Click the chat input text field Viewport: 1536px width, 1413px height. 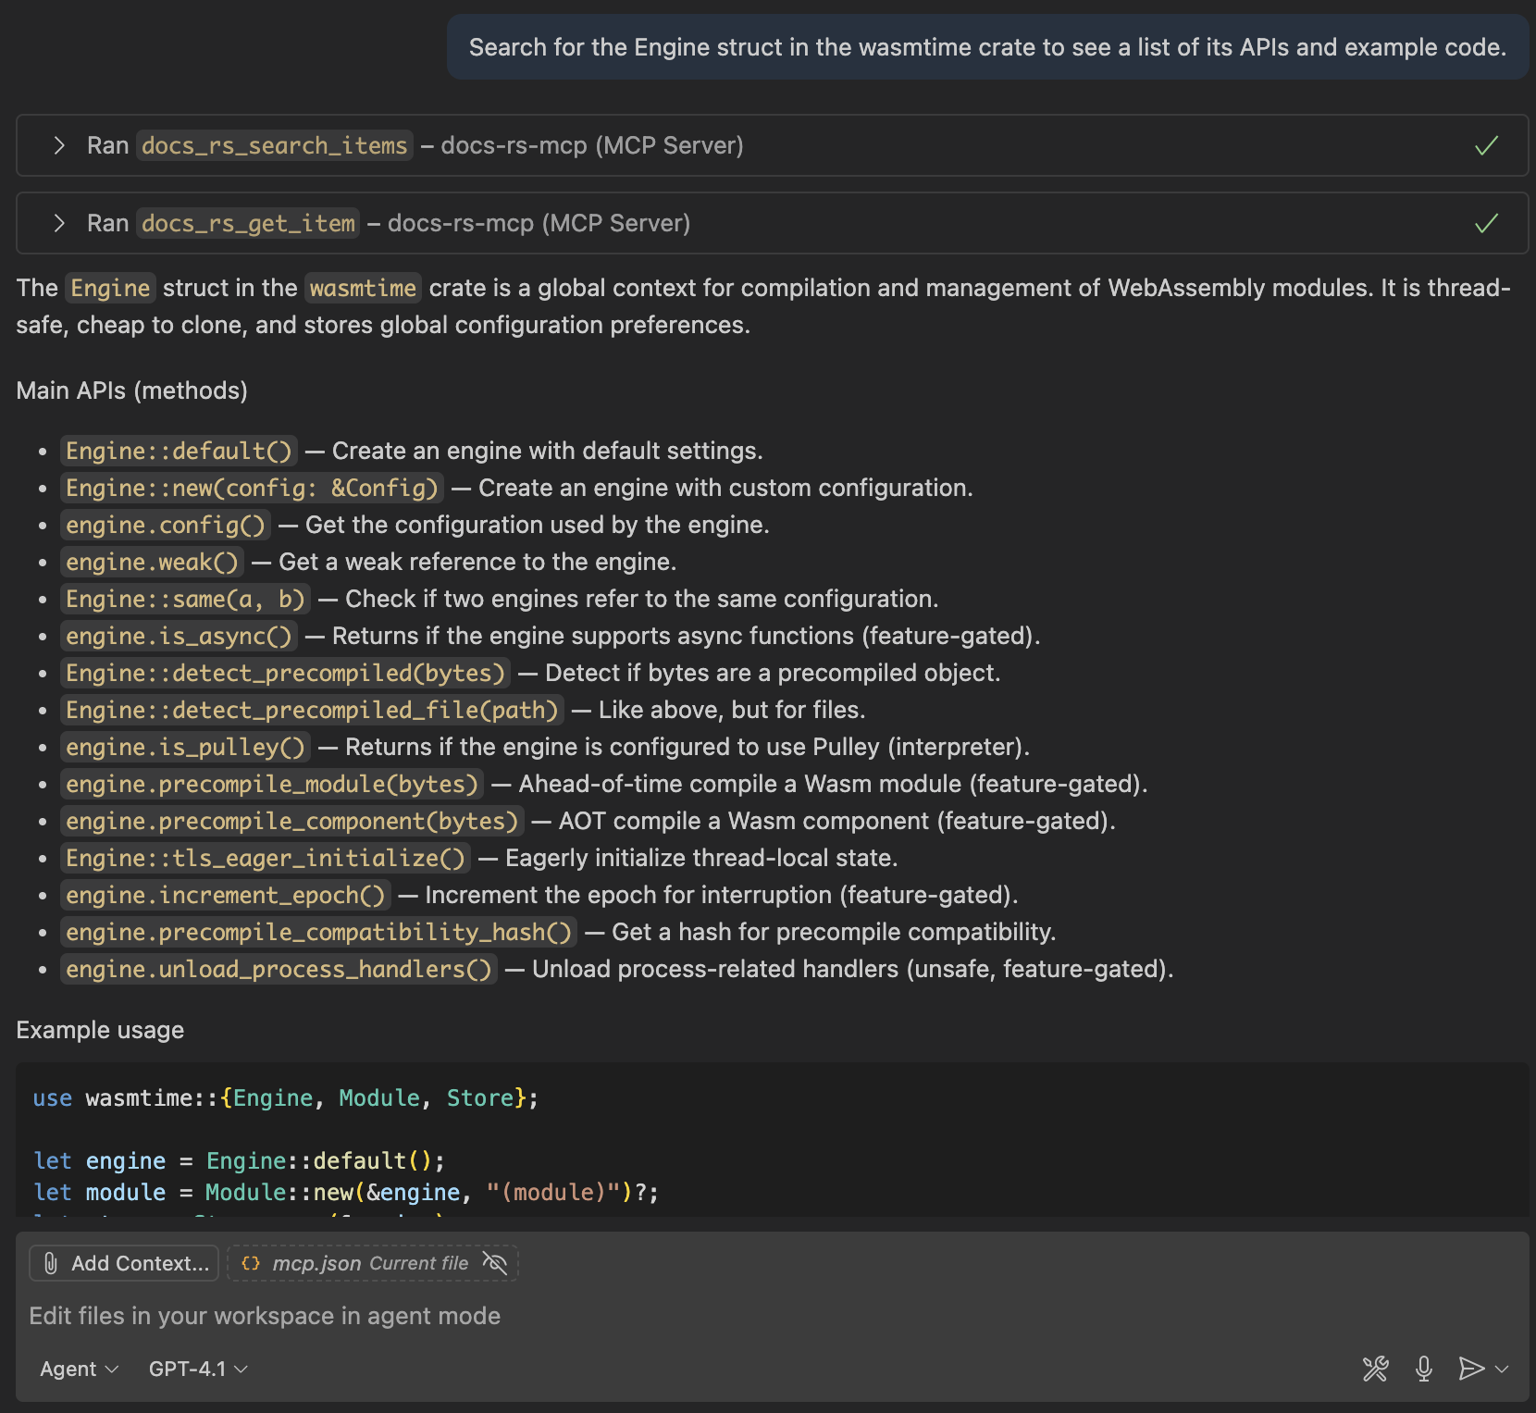648,1316
